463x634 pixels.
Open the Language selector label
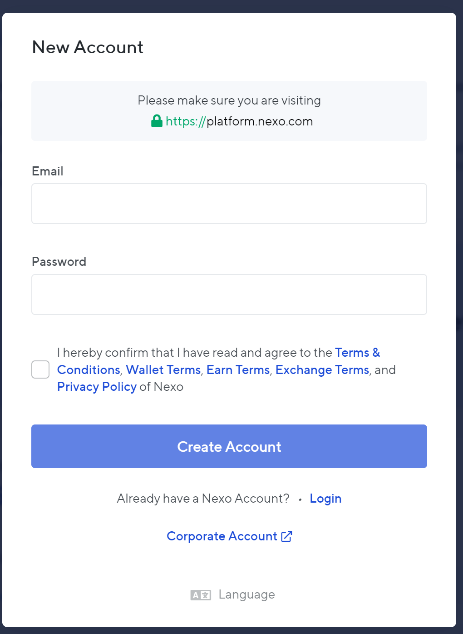(246, 594)
